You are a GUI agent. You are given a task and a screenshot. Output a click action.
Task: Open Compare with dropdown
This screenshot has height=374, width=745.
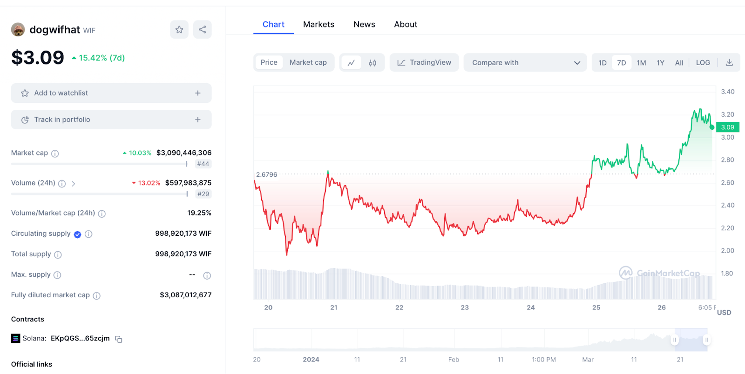pyautogui.click(x=526, y=62)
